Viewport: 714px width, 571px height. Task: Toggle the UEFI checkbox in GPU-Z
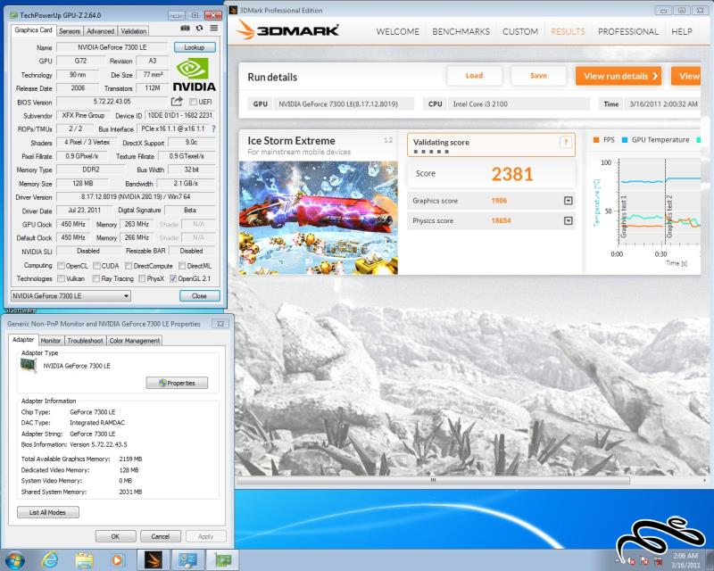click(193, 102)
